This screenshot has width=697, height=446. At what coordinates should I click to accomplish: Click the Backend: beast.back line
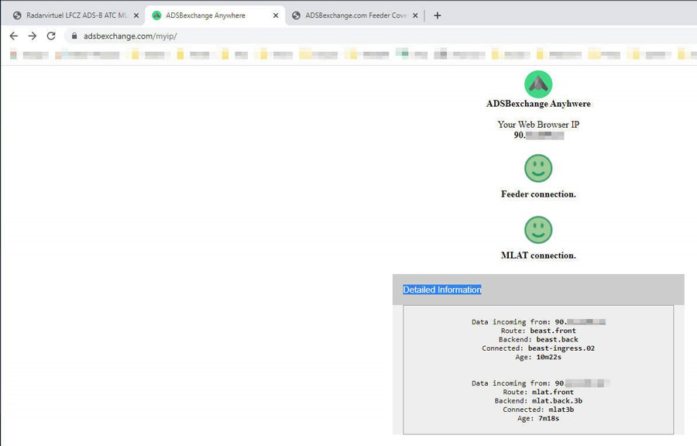[x=538, y=339]
